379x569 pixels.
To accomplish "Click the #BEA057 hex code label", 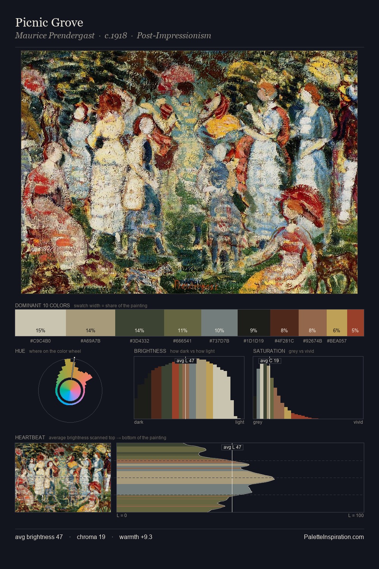I will 337,341.
